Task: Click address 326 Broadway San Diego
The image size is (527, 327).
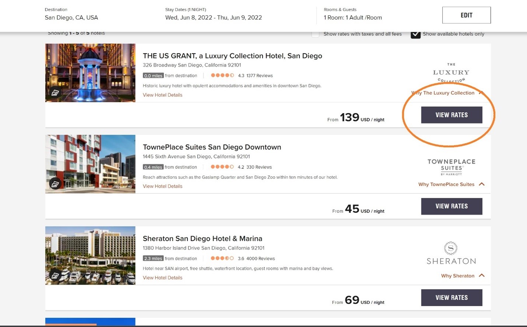Action: tap(192, 65)
